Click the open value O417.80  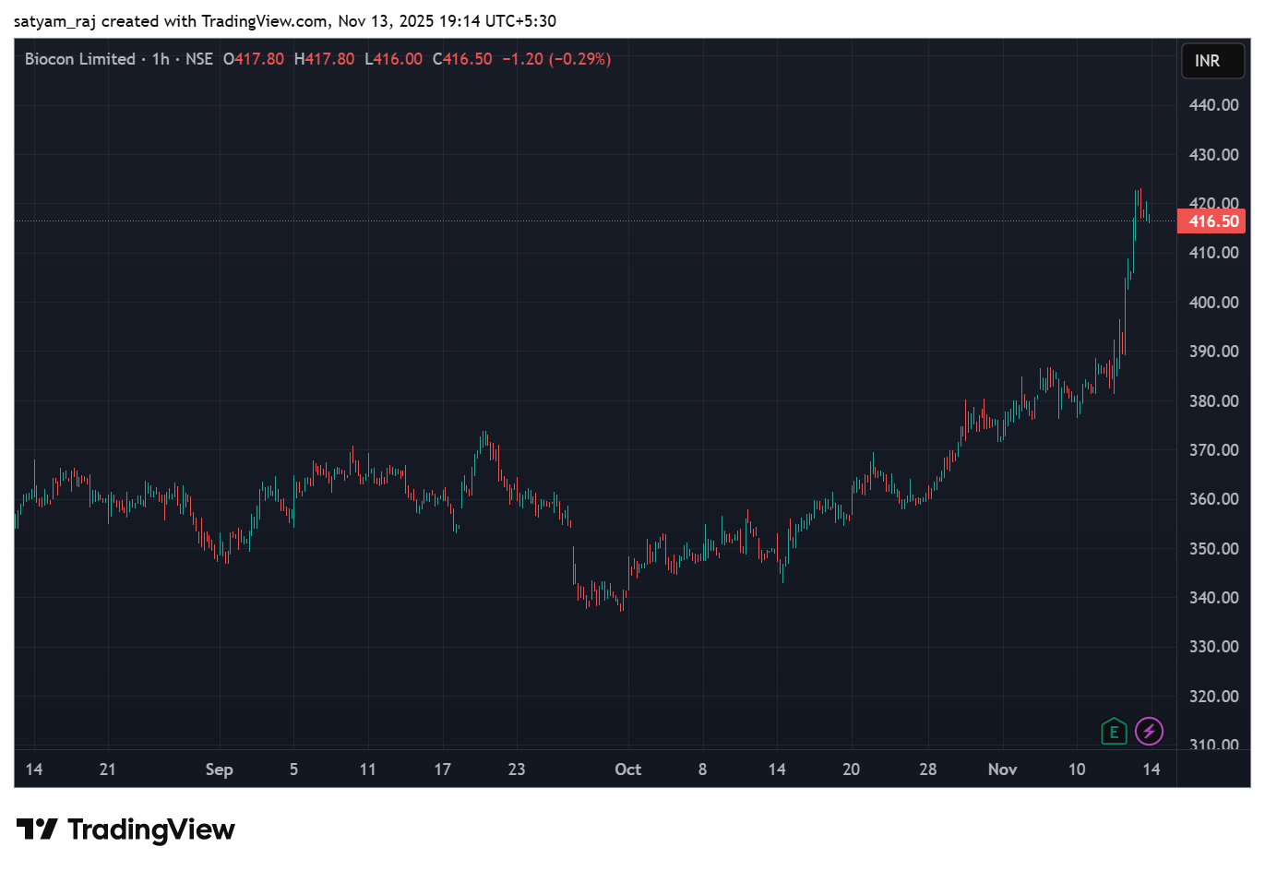(x=253, y=58)
